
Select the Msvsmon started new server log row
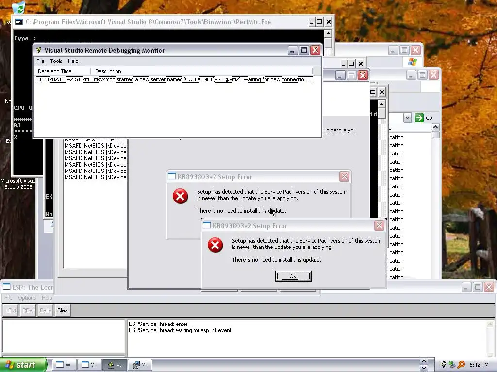point(174,79)
